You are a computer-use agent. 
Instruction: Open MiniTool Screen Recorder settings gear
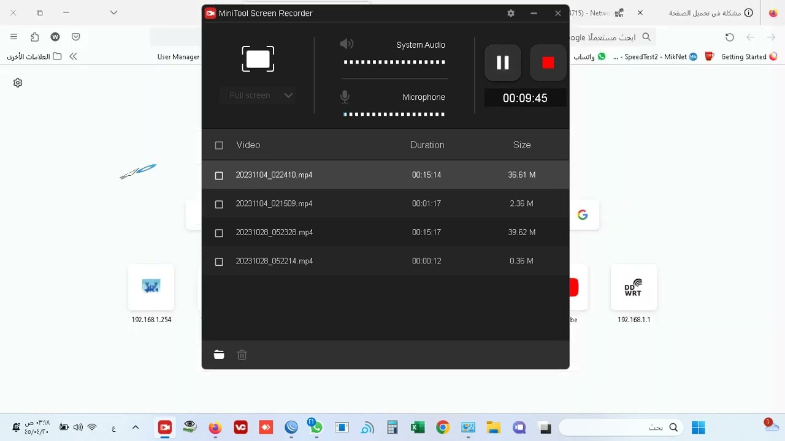click(x=511, y=13)
